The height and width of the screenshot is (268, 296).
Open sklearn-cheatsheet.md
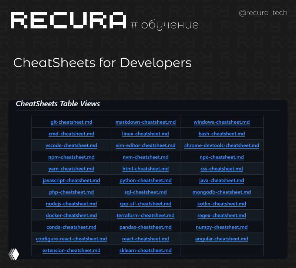pyautogui.click(x=146, y=251)
